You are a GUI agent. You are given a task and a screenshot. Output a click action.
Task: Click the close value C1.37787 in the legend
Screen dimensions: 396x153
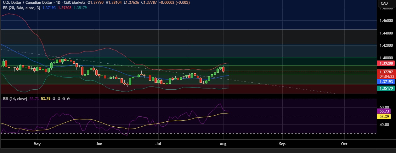click(x=149, y=3)
